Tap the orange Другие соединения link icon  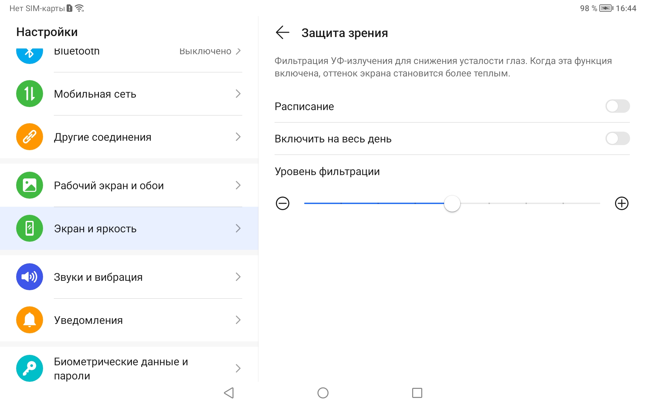[x=30, y=137]
